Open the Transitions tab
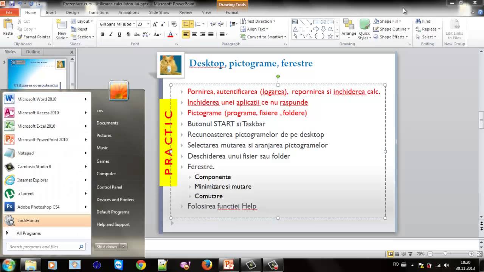Viewport: 484px width, 272px height. [x=98, y=12]
